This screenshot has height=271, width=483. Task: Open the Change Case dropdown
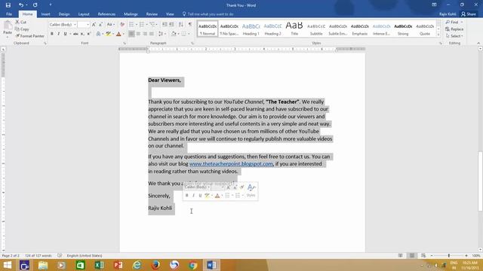click(111, 25)
